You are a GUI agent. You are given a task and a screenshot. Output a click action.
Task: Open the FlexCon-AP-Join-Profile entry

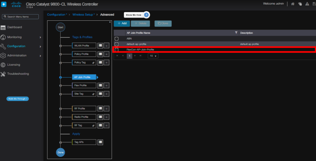pyautogui.click(x=140, y=49)
